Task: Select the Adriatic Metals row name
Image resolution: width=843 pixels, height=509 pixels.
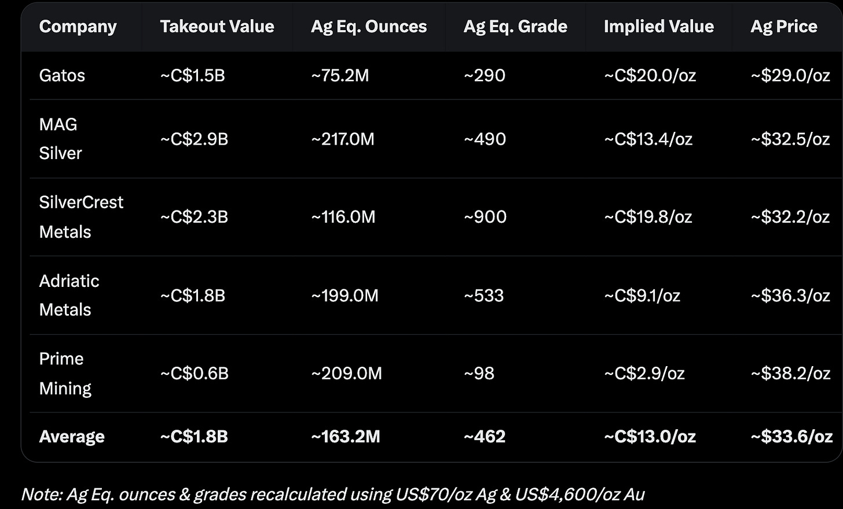Action: point(69,295)
